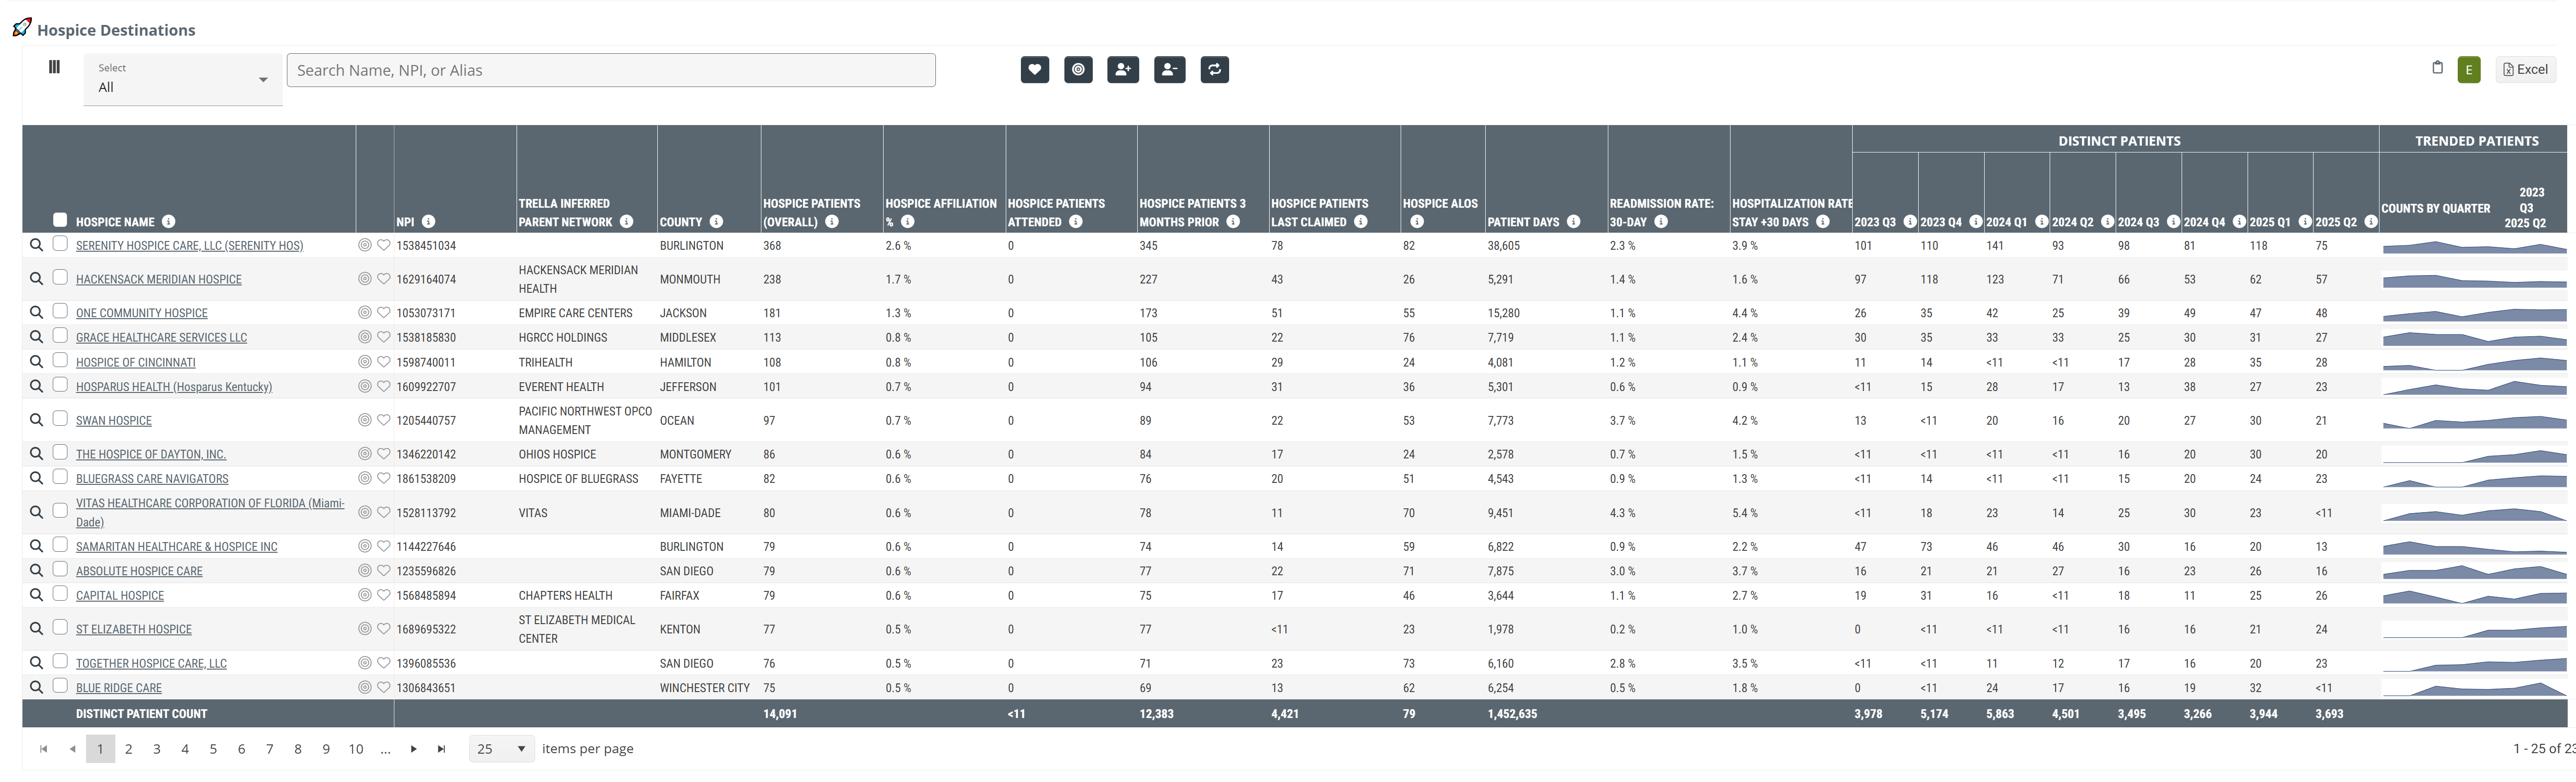Export the table with Excel button
The image size is (2576, 782).
(2525, 69)
